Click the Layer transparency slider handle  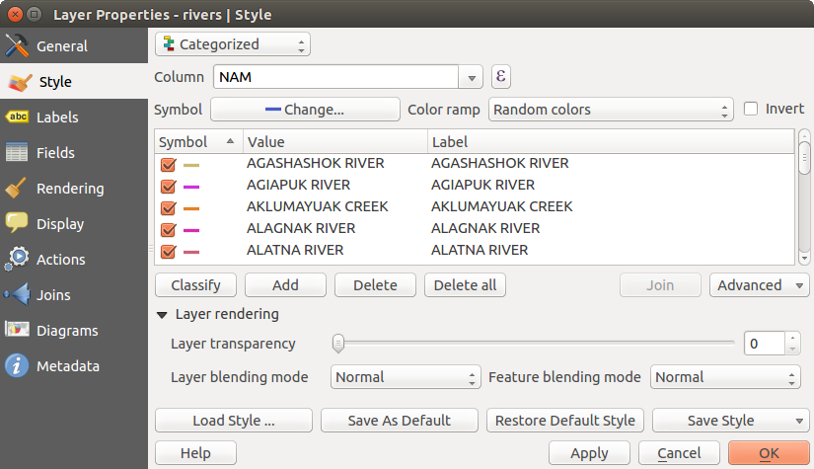338,344
